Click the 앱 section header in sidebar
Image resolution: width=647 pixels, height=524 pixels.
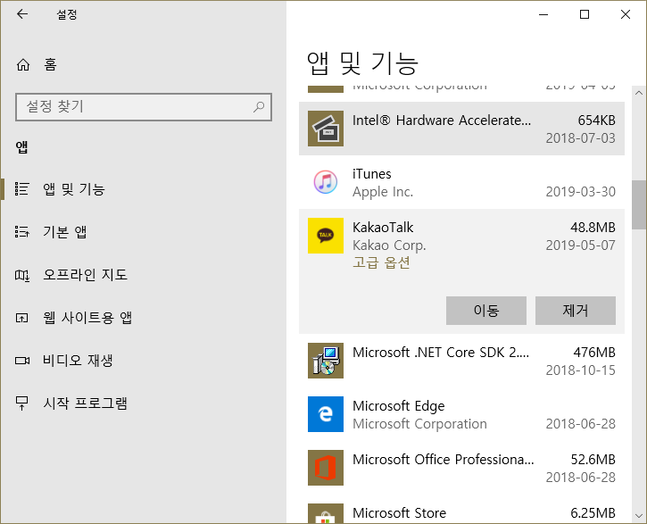[22, 147]
